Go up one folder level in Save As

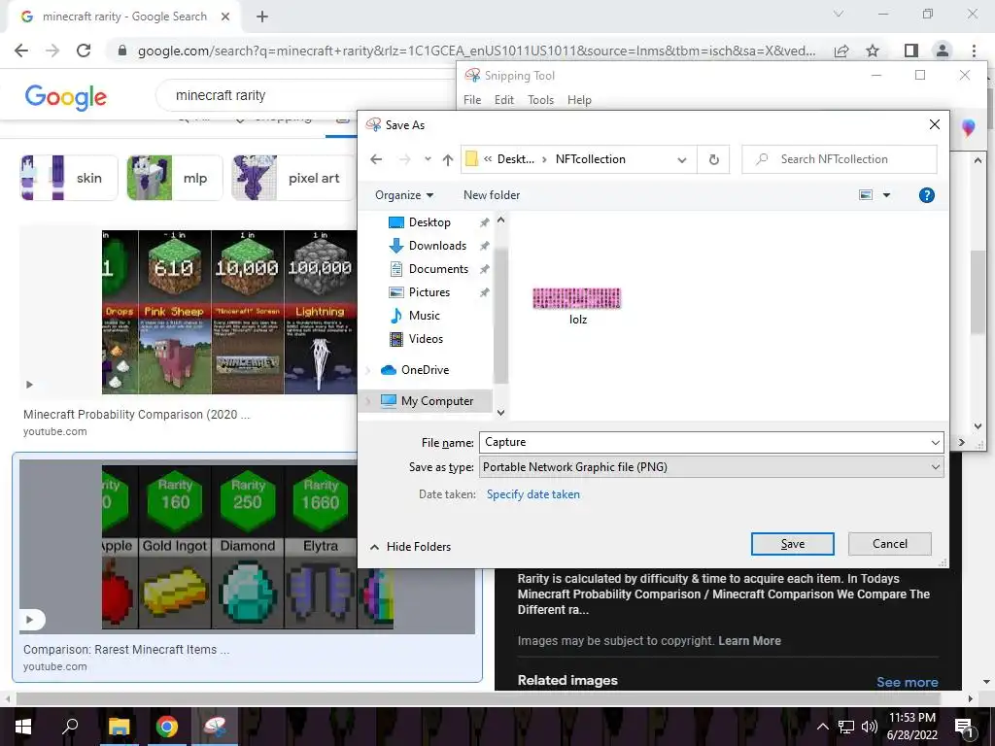coord(448,160)
